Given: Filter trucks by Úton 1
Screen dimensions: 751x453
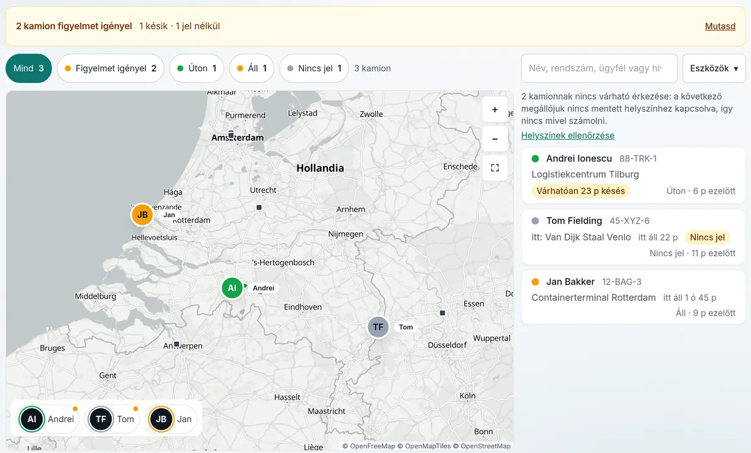Looking at the screenshot, I should [x=197, y=68].
